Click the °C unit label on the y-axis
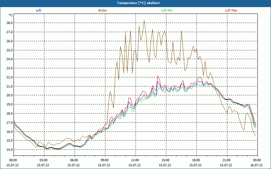 [x=11, y=15]
